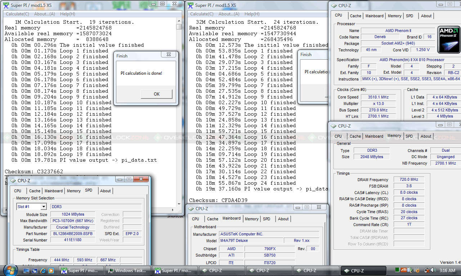Launch Internet Explorer from quick launch
461x276 pixels.
pos(44,271)
